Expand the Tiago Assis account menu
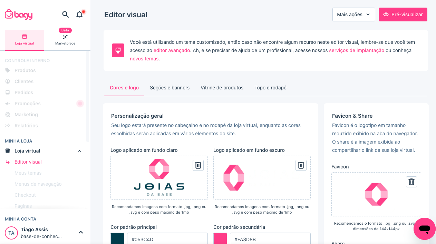 [81, 232]
